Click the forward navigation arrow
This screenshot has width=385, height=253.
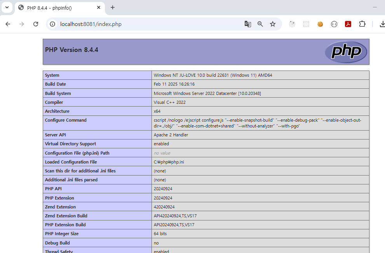click(22, 24)
